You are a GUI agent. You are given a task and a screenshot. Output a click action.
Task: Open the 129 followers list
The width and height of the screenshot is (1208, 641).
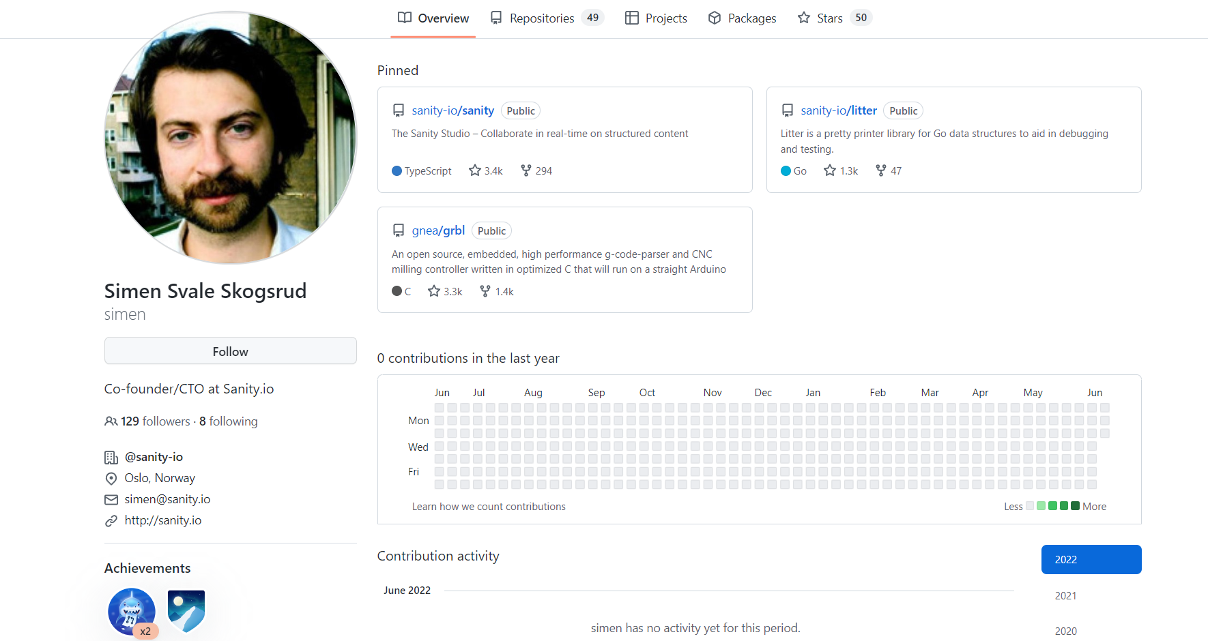(x=156, y=421)
